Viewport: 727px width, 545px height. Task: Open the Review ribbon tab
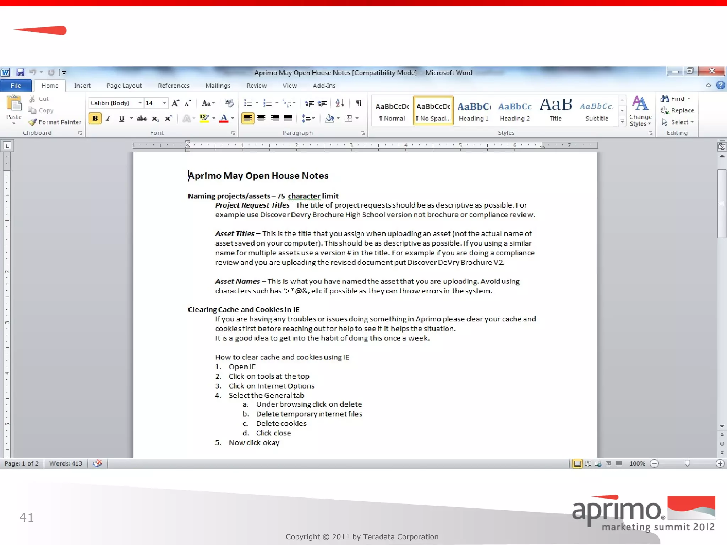click(x=256, y=86)
